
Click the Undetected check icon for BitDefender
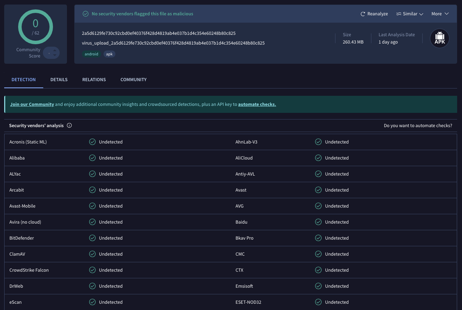92,238
